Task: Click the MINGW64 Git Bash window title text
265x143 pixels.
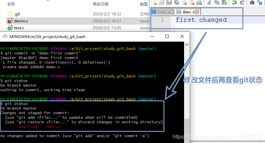Action: coord(47,36)
